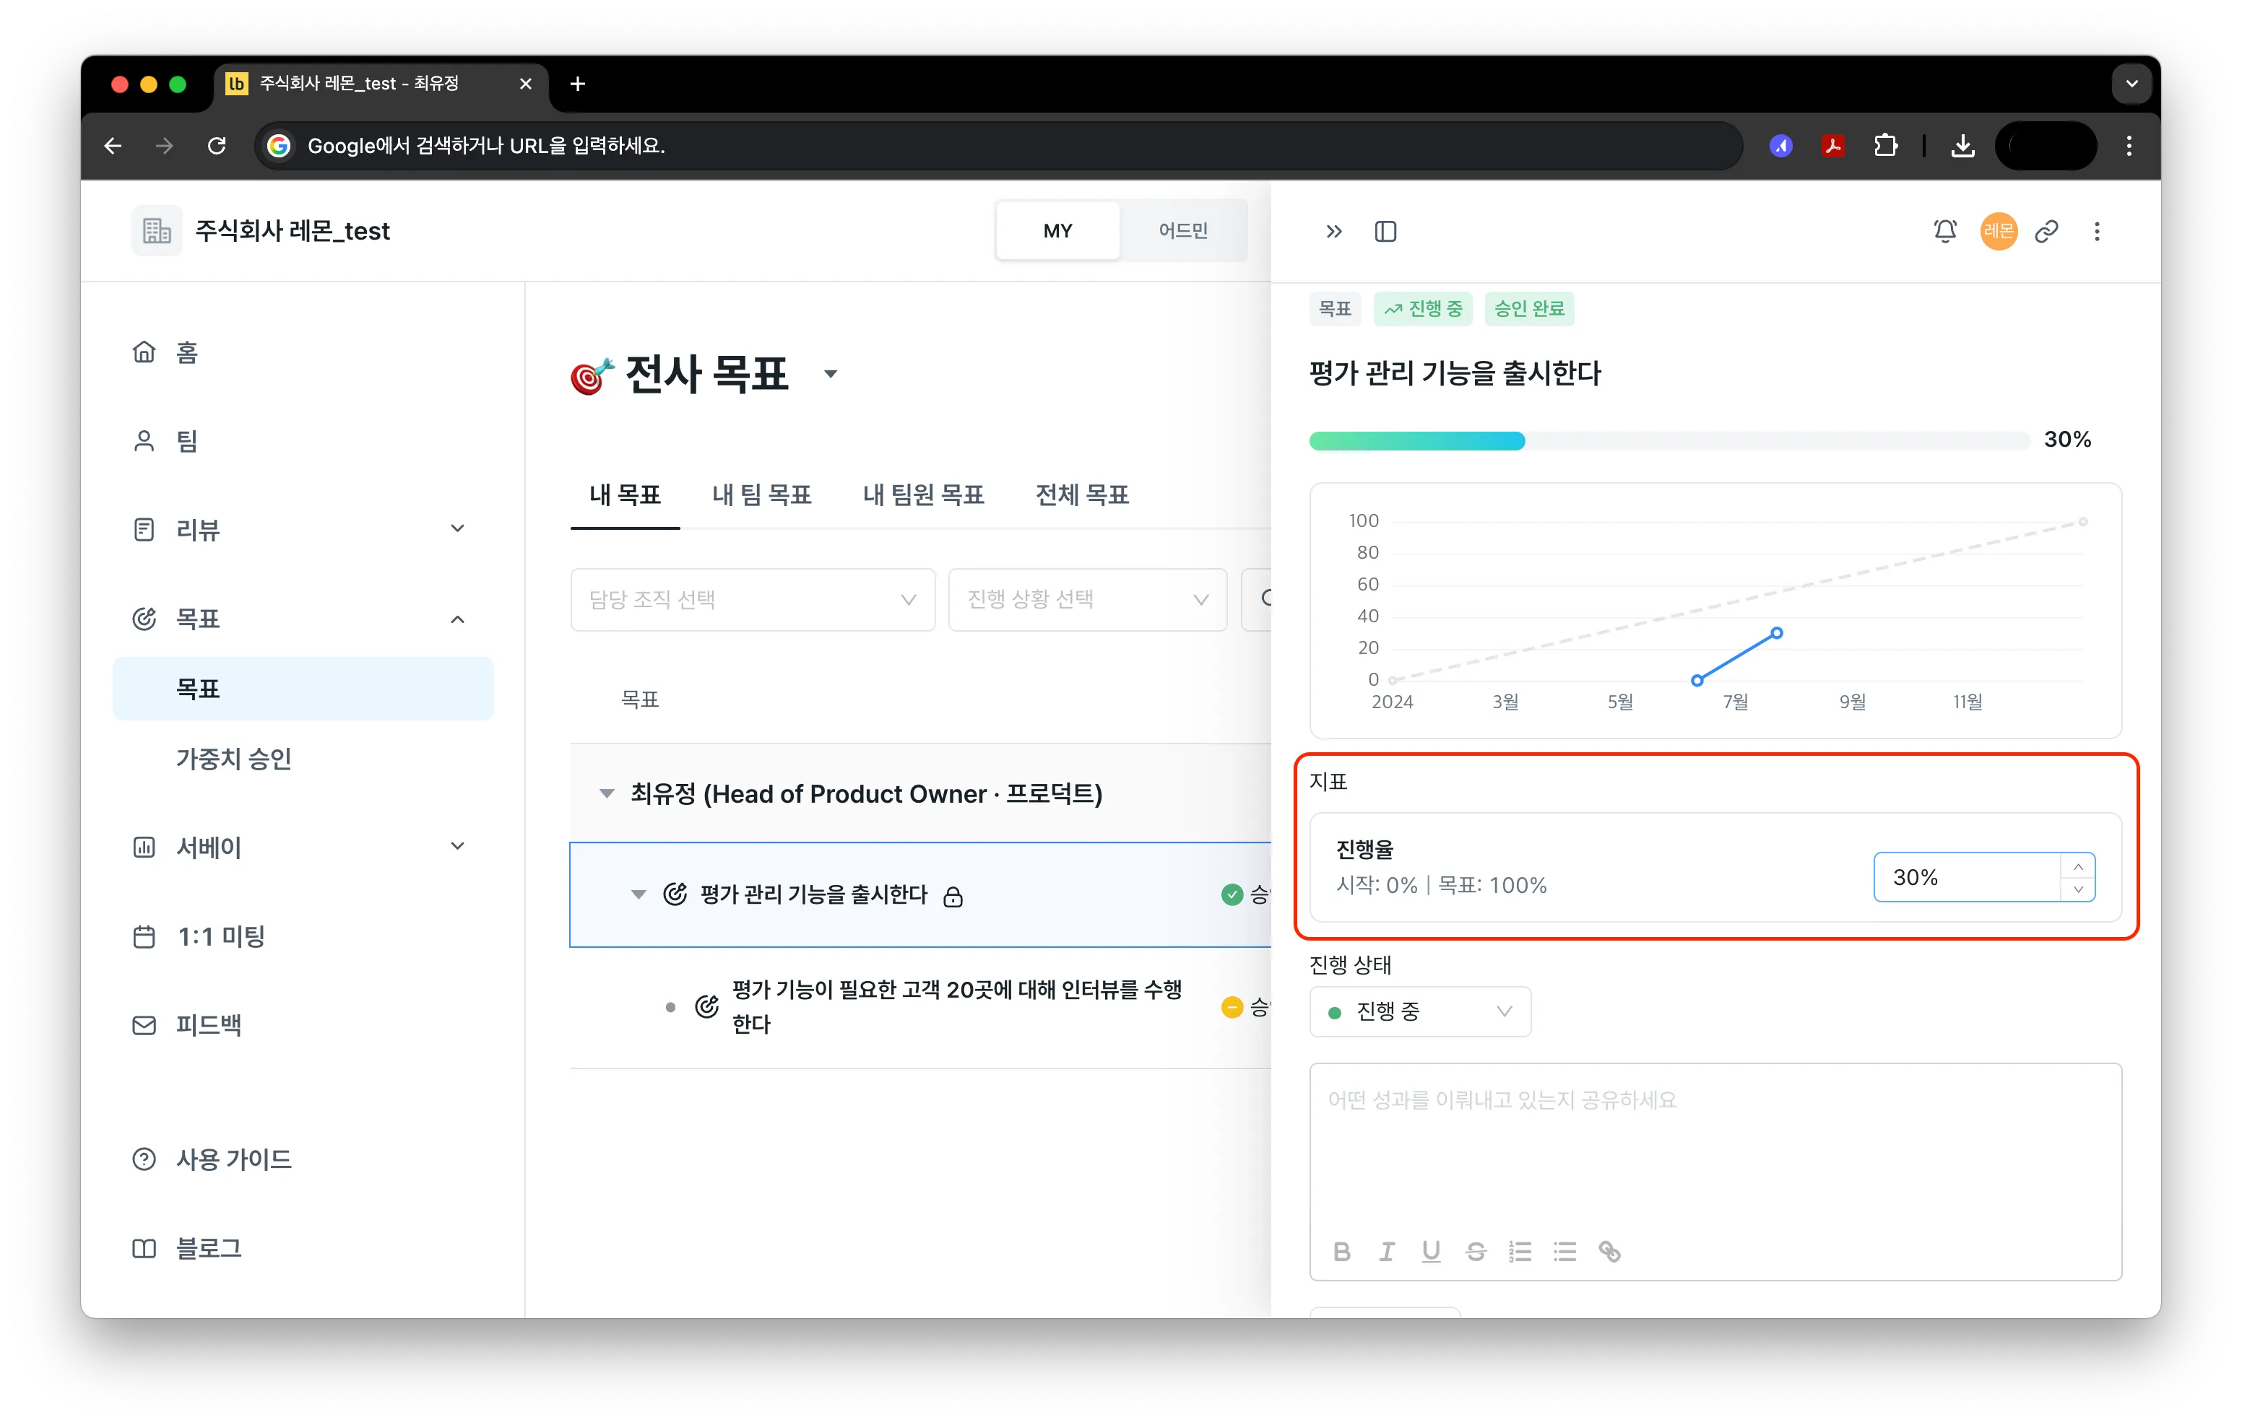Click the 100% target point on chart

point(2083,522)
